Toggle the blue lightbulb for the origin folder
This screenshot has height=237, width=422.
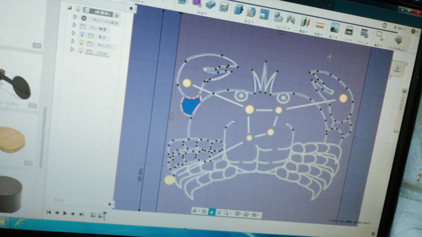click(82, 35)
